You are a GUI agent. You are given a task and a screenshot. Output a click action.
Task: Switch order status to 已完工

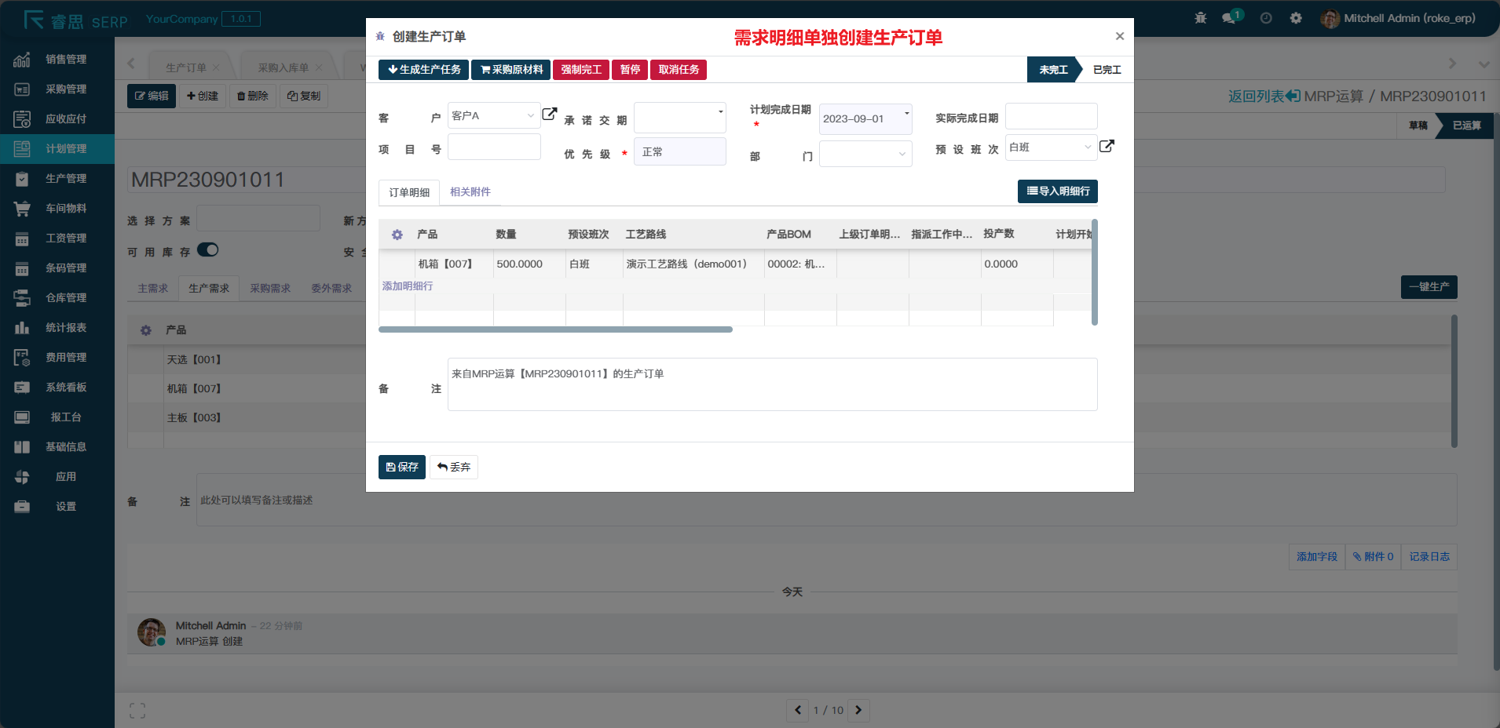1105,70
